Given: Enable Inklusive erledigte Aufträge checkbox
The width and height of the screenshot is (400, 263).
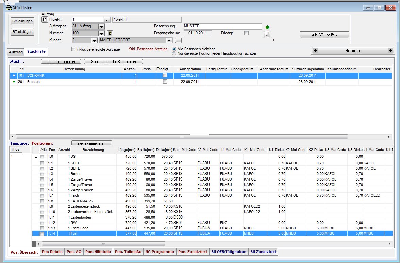Looking at the screenshot, I should [73, 49].
